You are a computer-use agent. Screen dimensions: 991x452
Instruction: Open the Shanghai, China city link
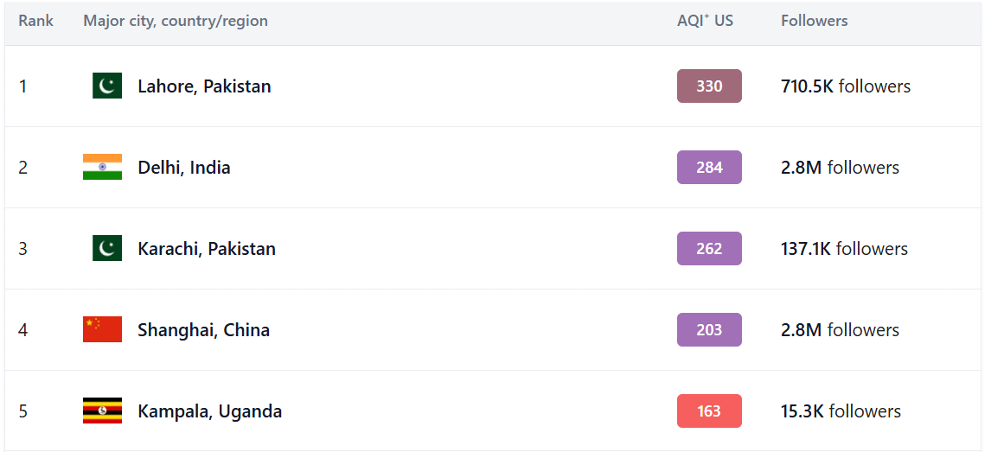pyautogui.click(x=203, y=330)
